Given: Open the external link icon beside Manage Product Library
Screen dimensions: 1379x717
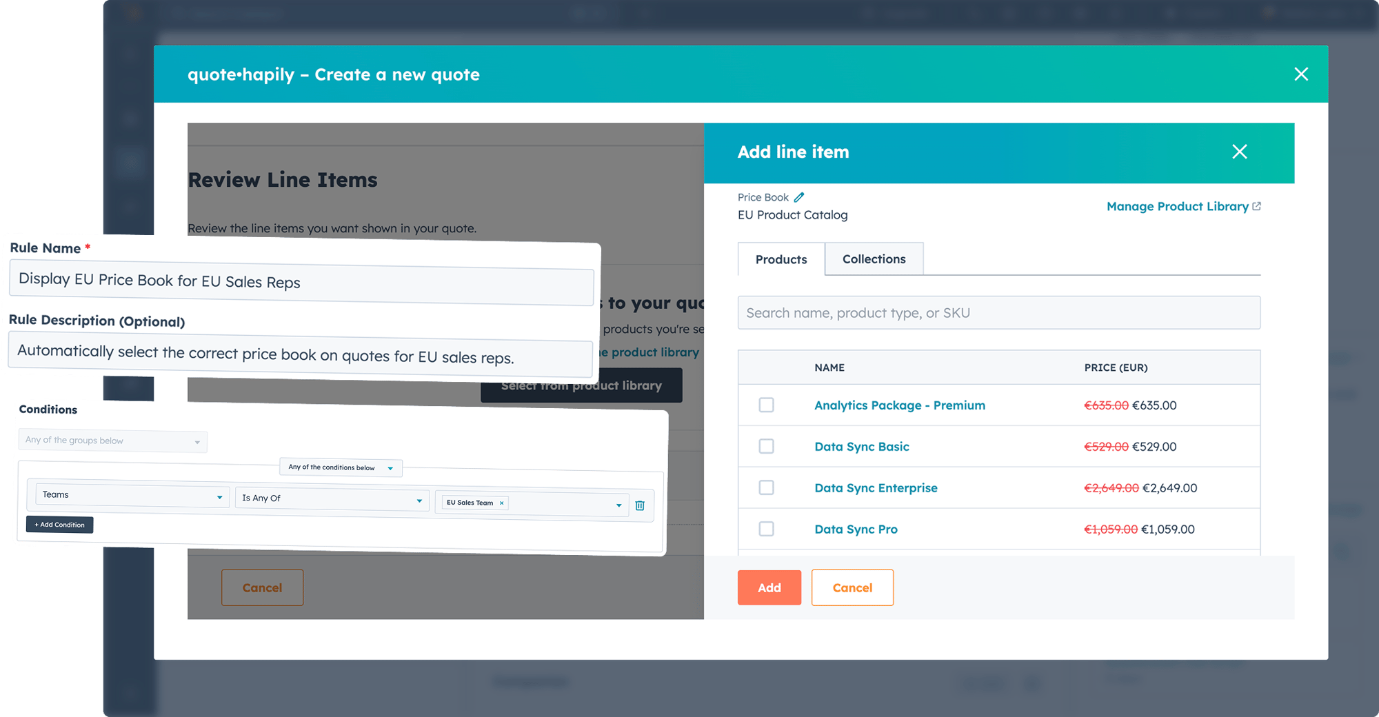Looking at the screenshot, I should (1256, 206).
